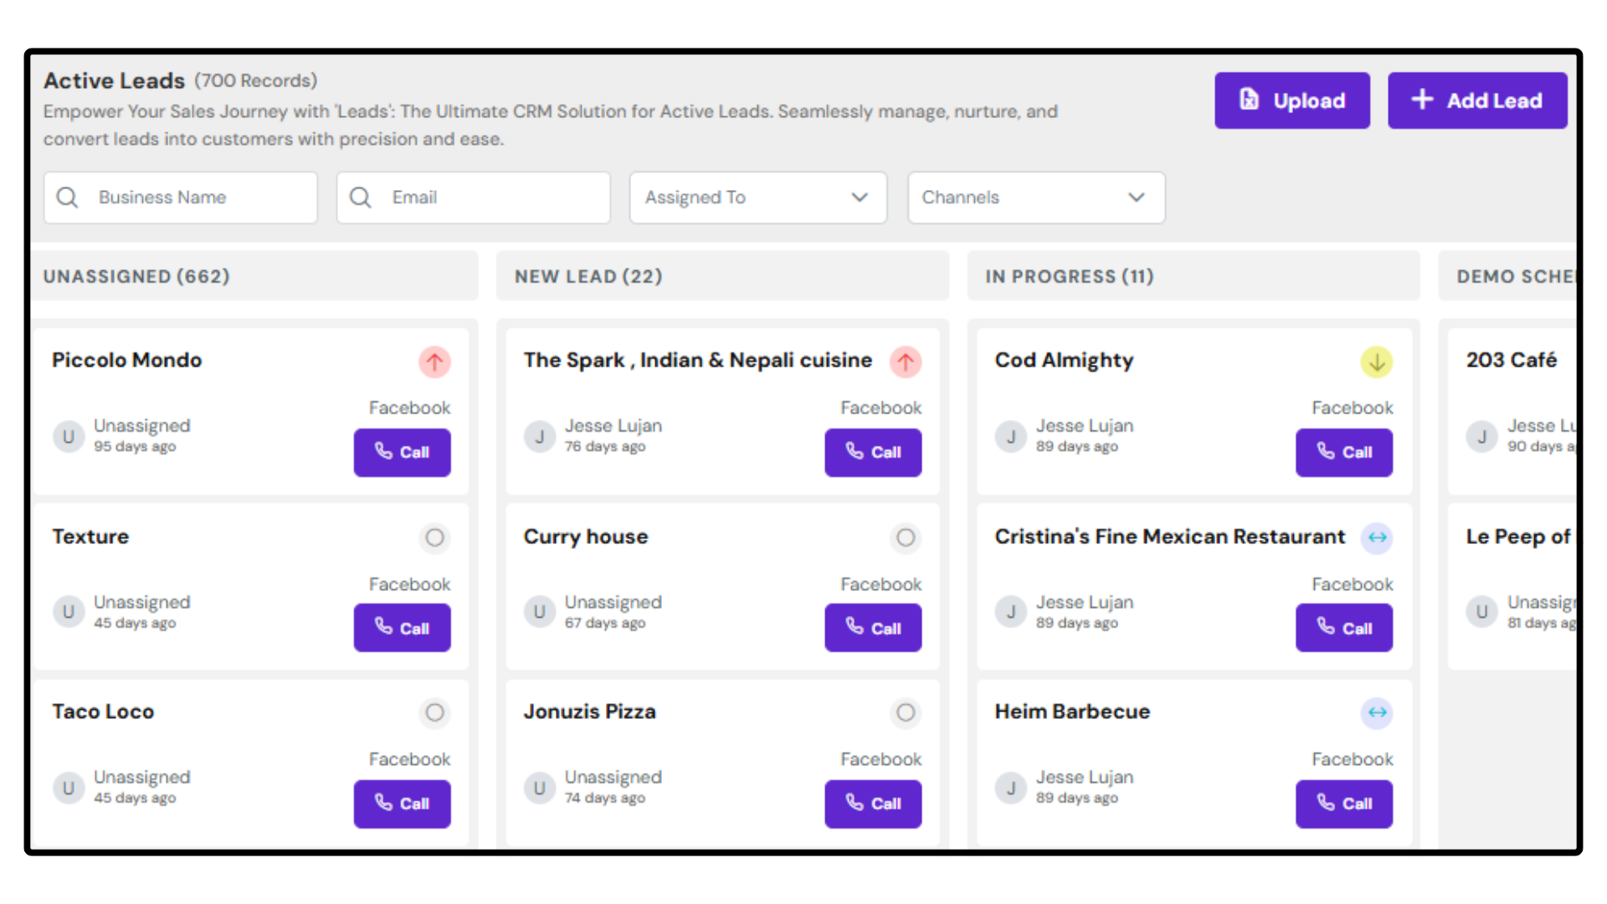Click the yellow down arrow on Cod Almighty
The image size is (1607, 904).
(x=1377, y=362)
